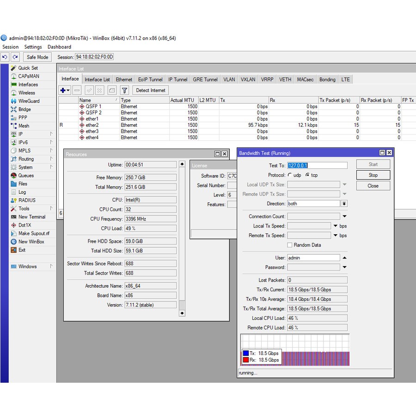The width and height of the screenshot is (416, 416).
Task: Open the Settings menu
Action: click(x=33, y=47)
